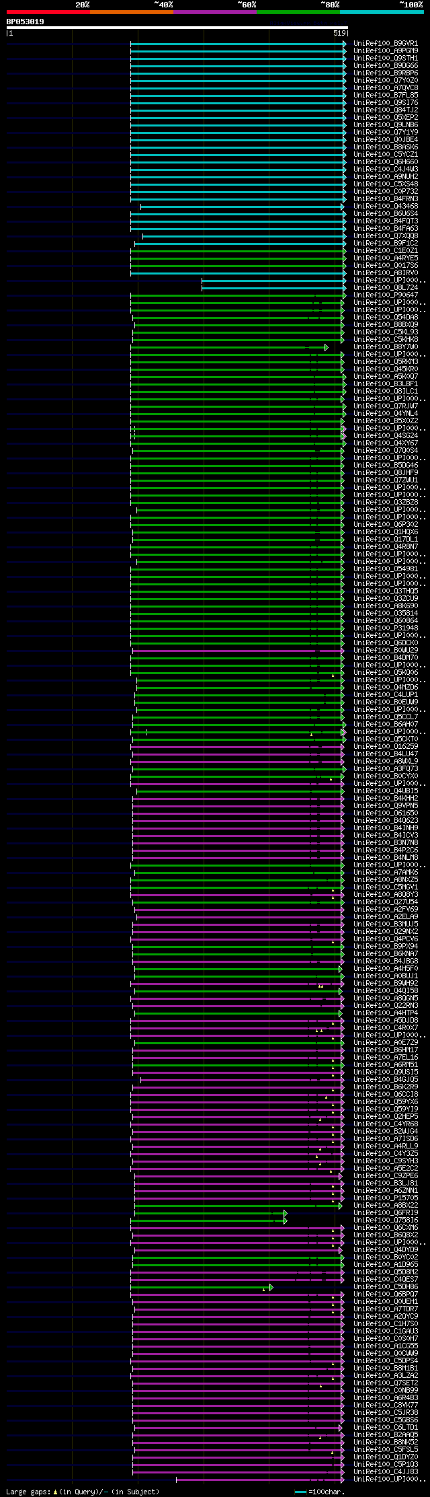The image size is (430, 1497).
Task: Click the UniRef100_P15705 label
Action: (386, 1198)
